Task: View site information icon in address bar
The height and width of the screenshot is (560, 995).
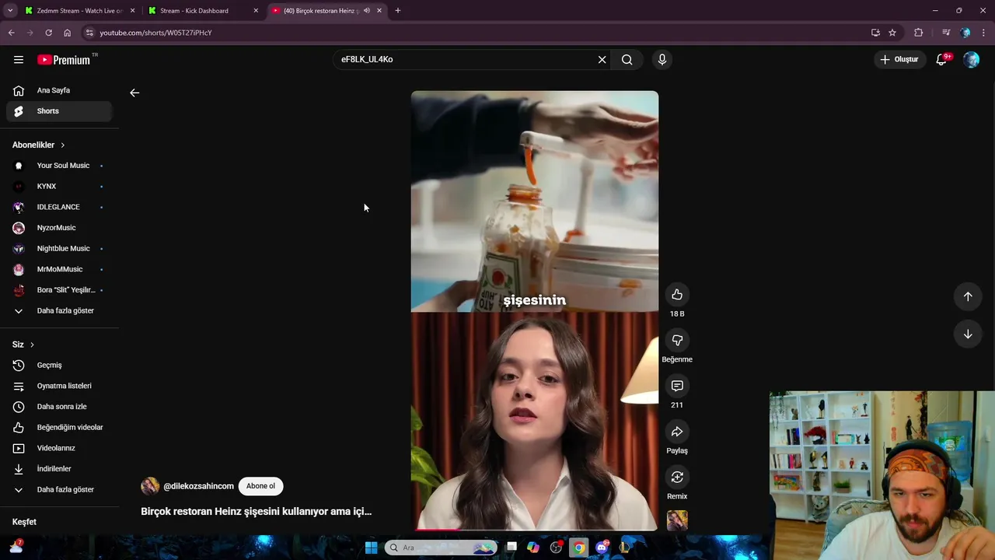Action: click(x=89, y=33)
